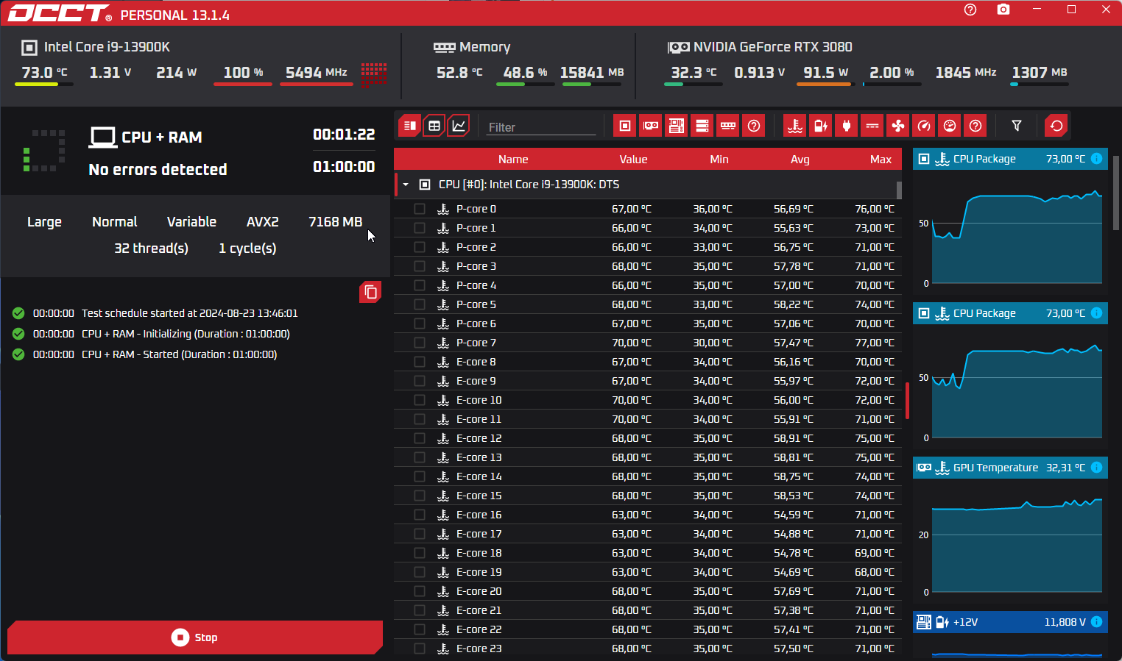Check the E-core 8 checkbox

click(x=420, y=362)
